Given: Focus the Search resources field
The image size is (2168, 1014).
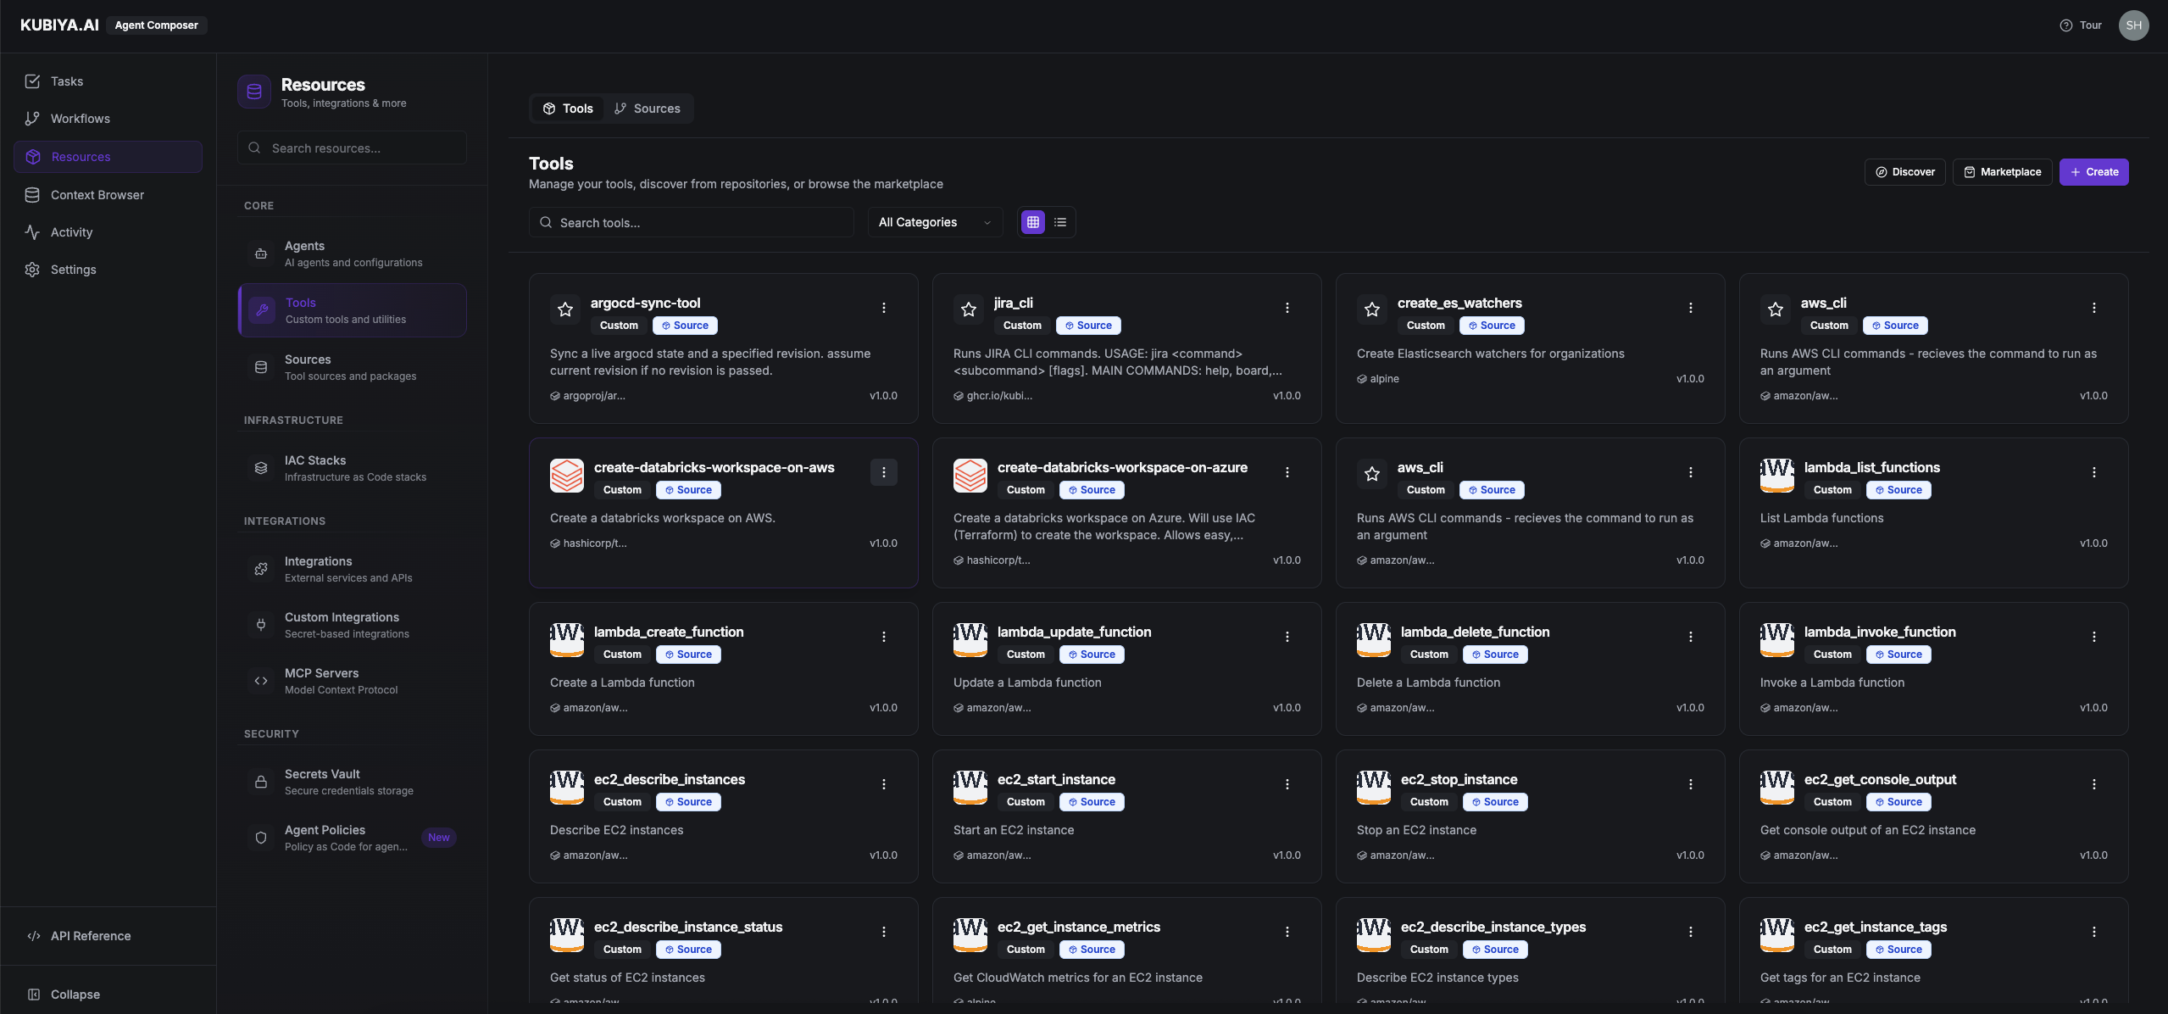Looking at the screenshot, I should [x=352, y=148].
